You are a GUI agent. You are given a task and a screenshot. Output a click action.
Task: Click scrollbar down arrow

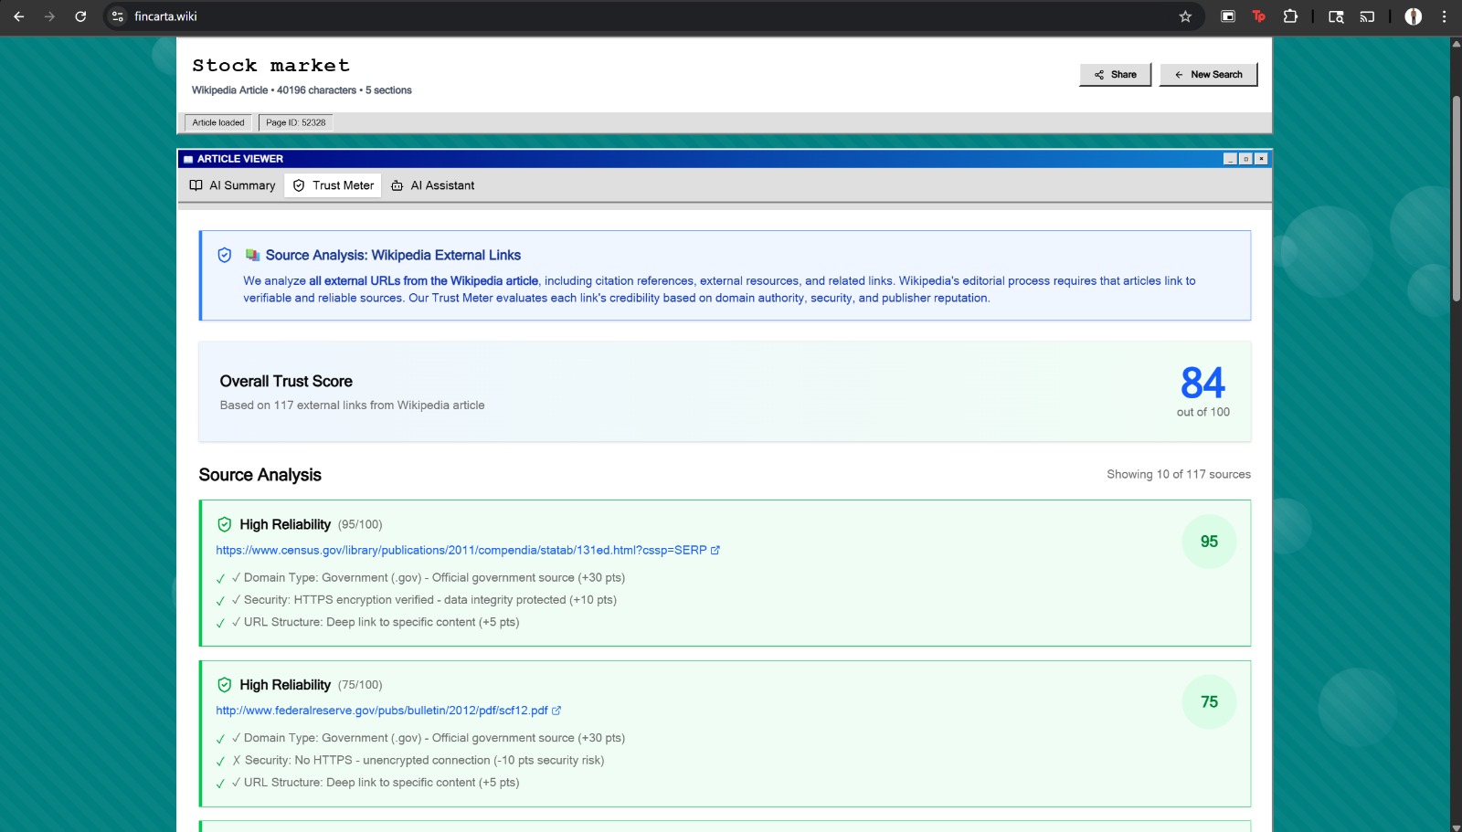pyautogui.click(x=1456, y=827)
